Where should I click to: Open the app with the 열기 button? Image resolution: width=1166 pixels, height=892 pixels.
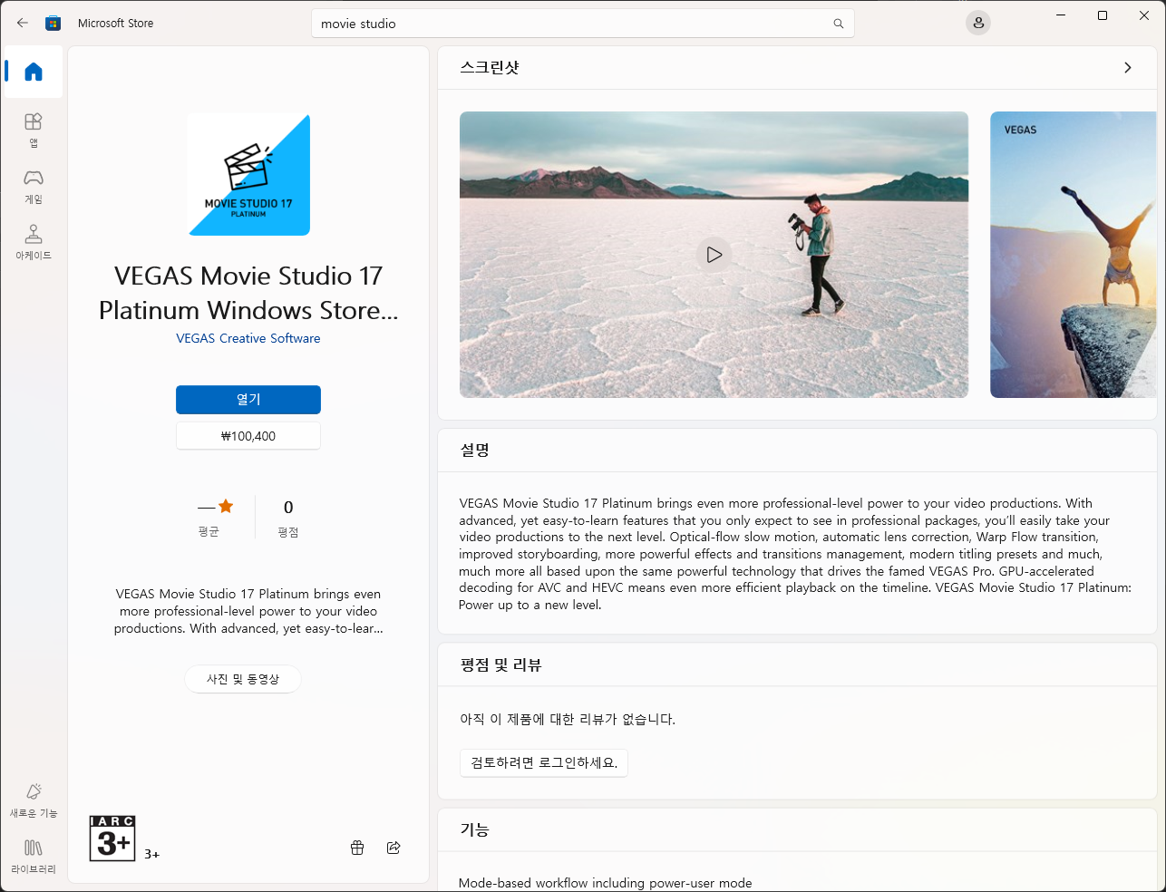248,400
